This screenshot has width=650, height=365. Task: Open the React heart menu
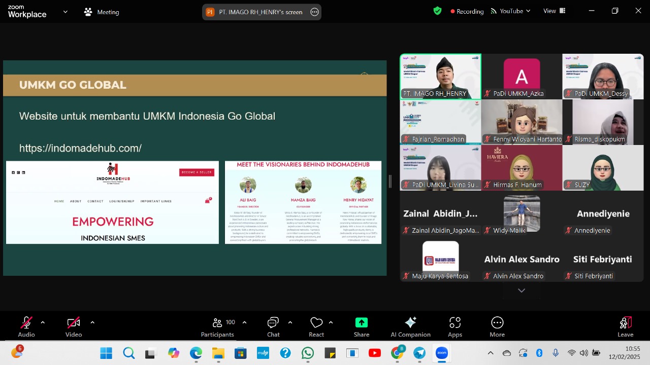(x=316, y=327)
